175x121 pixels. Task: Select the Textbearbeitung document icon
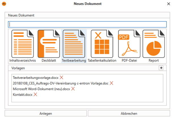coord(74,44)
